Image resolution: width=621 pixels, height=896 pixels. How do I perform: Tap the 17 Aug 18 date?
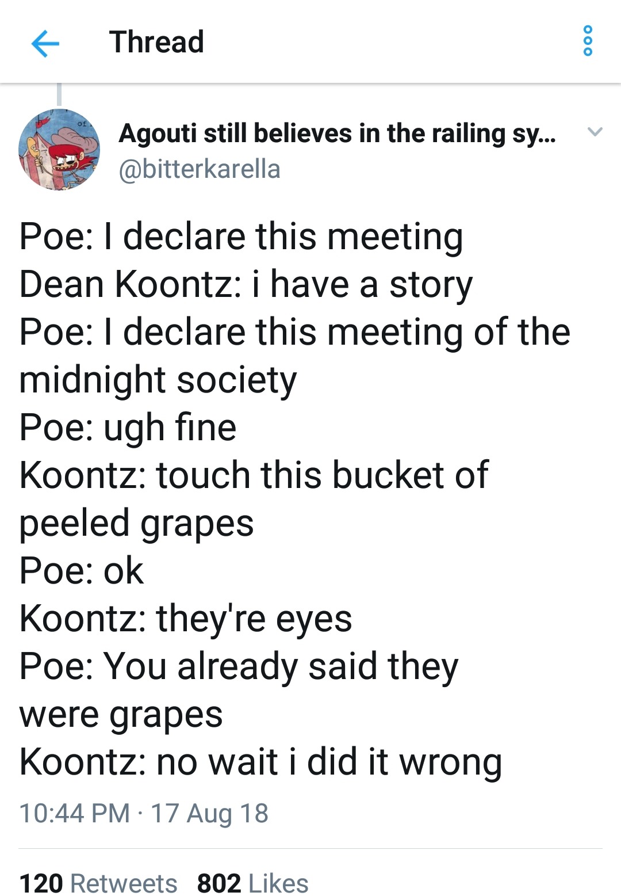[209, 813]
